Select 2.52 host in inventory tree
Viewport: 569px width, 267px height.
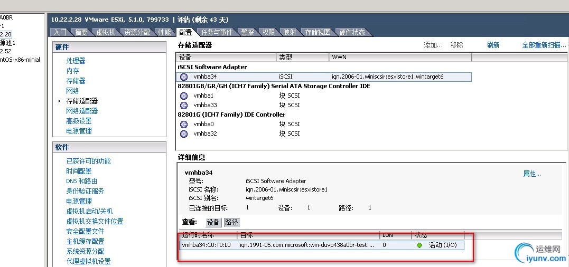(x=6, y=51)
